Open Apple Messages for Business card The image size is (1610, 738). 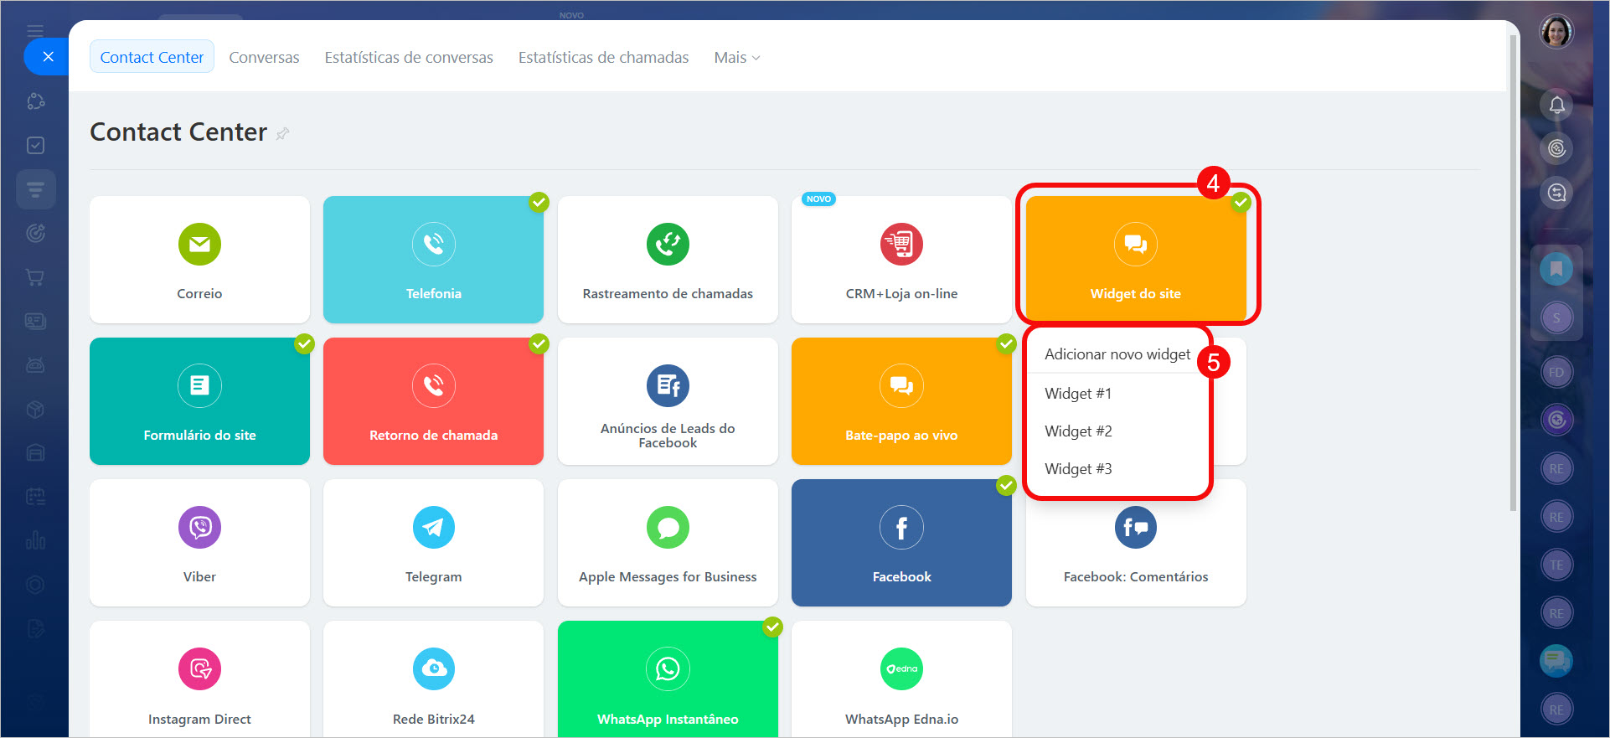click(668, 543)
